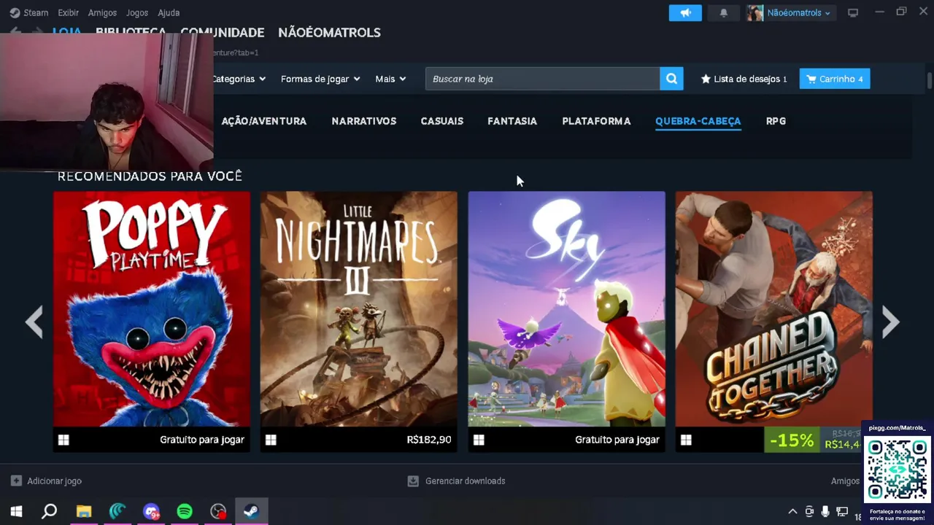Select the FANTASIA genre tab
Screen dimensions: 934x525
click(x=512, y=121)
